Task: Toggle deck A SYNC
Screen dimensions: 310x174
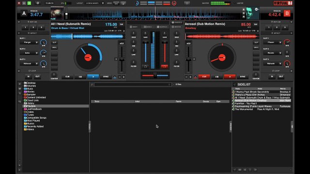Action: (x=106, y=76)
